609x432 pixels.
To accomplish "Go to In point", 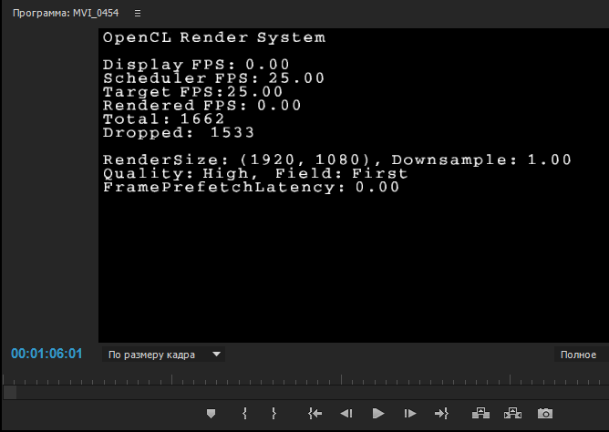I will [315, 414].
